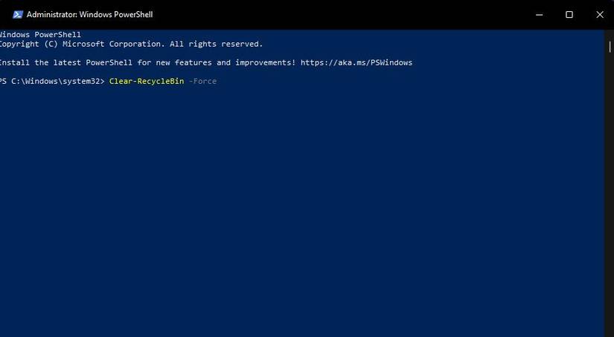Click the empty middle of the title bar
This screenshot has width=614, height=337.
[x=335, y=14]
